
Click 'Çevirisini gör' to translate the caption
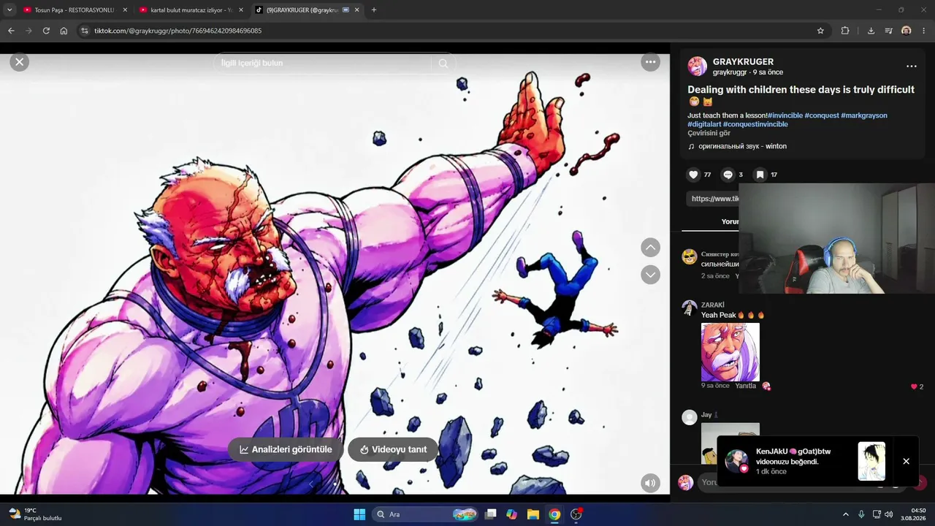709,133
